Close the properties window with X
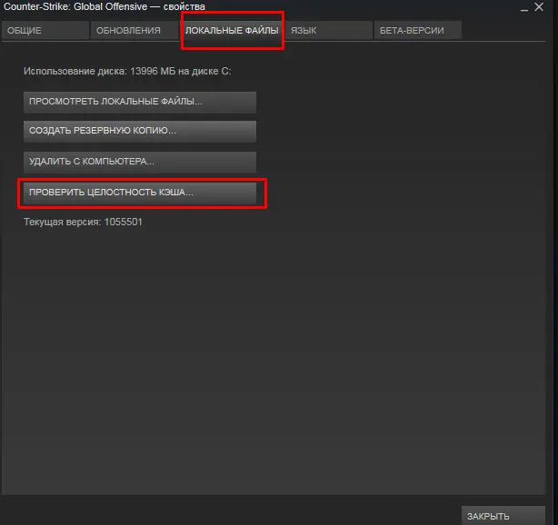Image resolution: width=558 pixels, height=525 pixels. pyautogui.click(x=539, y=6)
